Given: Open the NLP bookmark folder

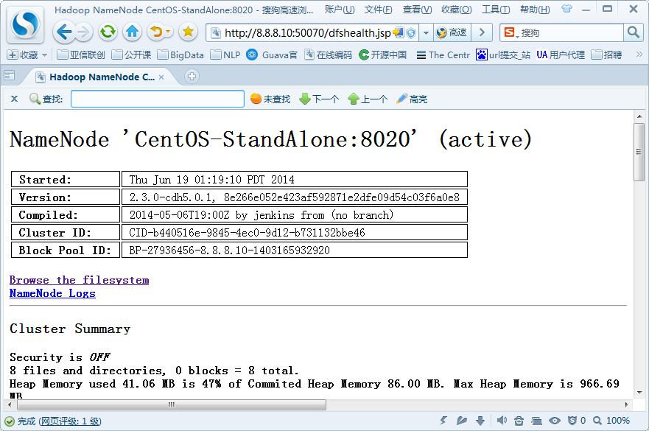Looking at the screenshot, I should pyautogui.click(x=225, y=55).
